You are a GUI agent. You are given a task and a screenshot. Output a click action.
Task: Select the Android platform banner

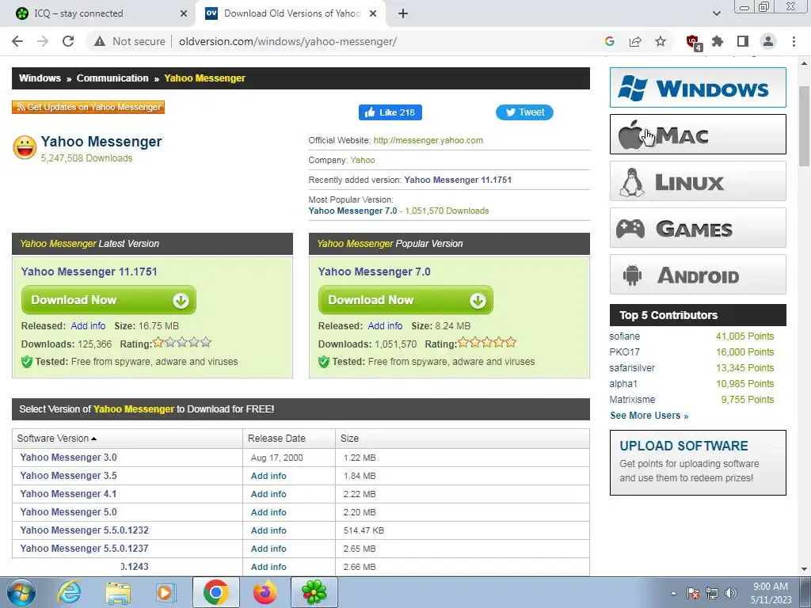pos(698,275)
